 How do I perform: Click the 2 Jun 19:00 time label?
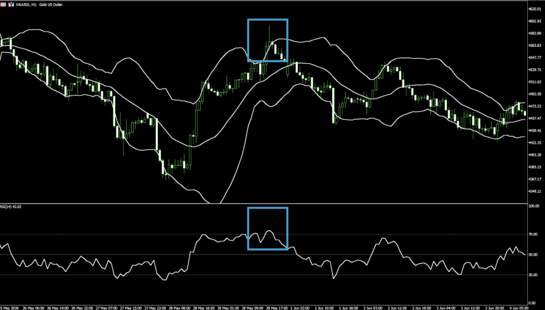click(422, 308)
